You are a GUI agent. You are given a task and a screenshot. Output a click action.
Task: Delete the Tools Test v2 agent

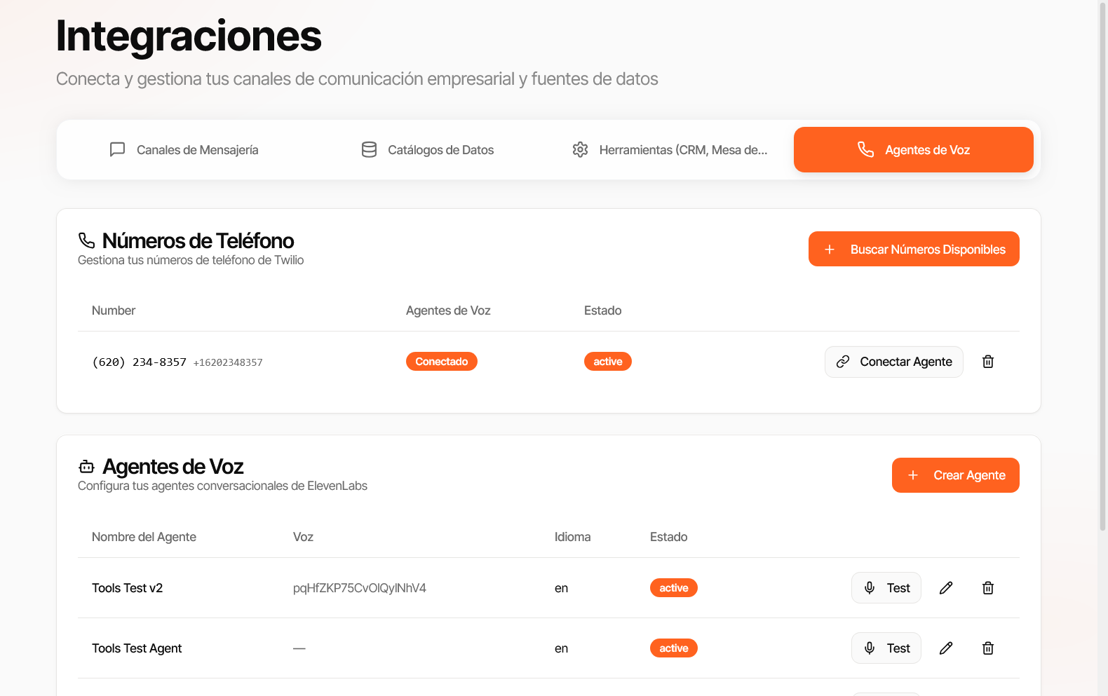coord(988,589)
